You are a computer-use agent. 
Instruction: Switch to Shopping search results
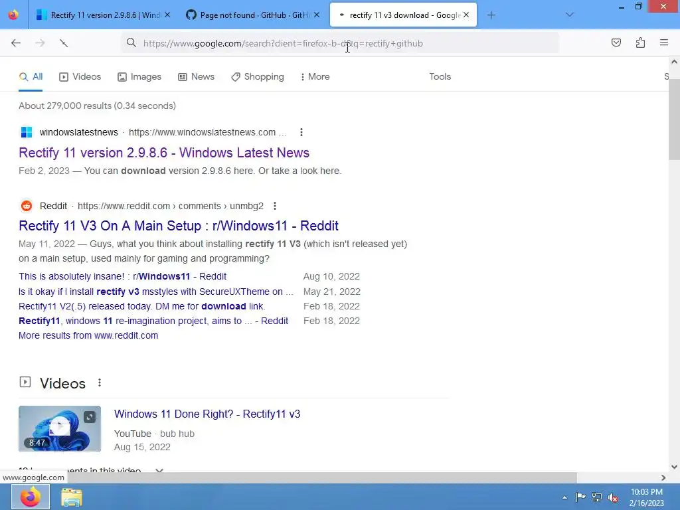[258, 77]
